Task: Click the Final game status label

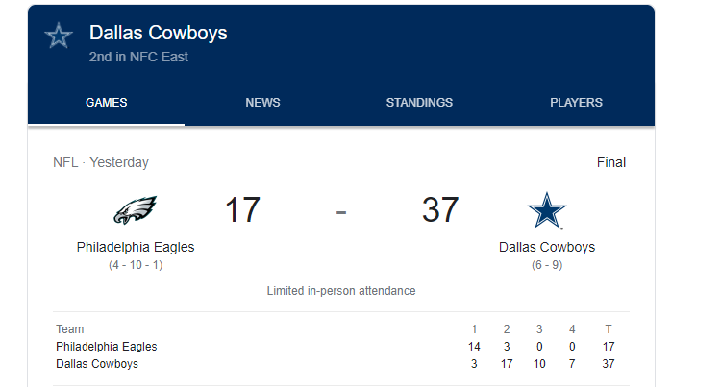Action: [611, 162]
